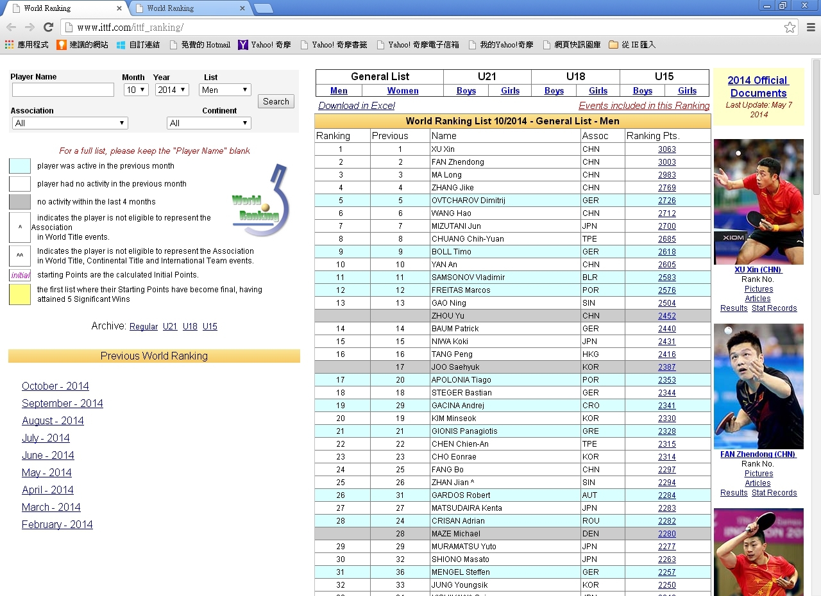Click BOLL Timo's 2618 ranking points
The height and width of the screenshot is (596, 821).
tap(667, 252)
